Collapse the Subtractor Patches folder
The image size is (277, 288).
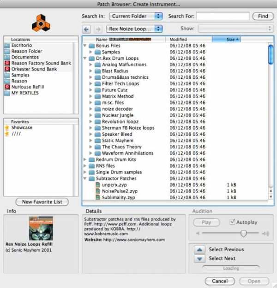[x=85, y=178]
